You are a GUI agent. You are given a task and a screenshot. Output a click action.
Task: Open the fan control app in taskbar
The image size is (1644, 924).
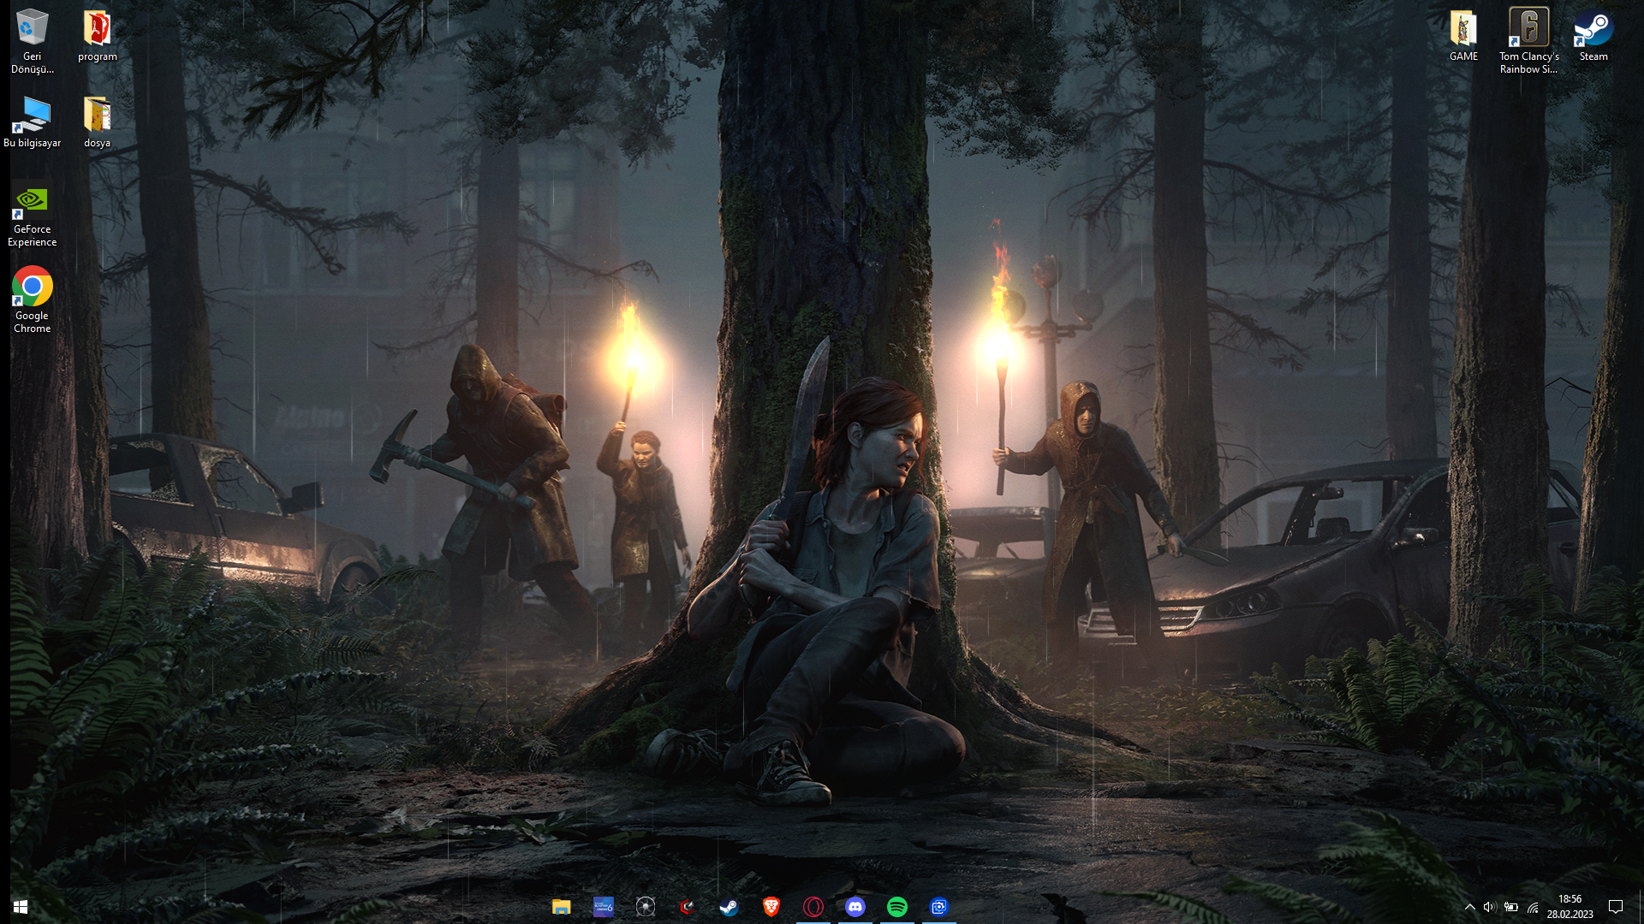coord(646,907)
